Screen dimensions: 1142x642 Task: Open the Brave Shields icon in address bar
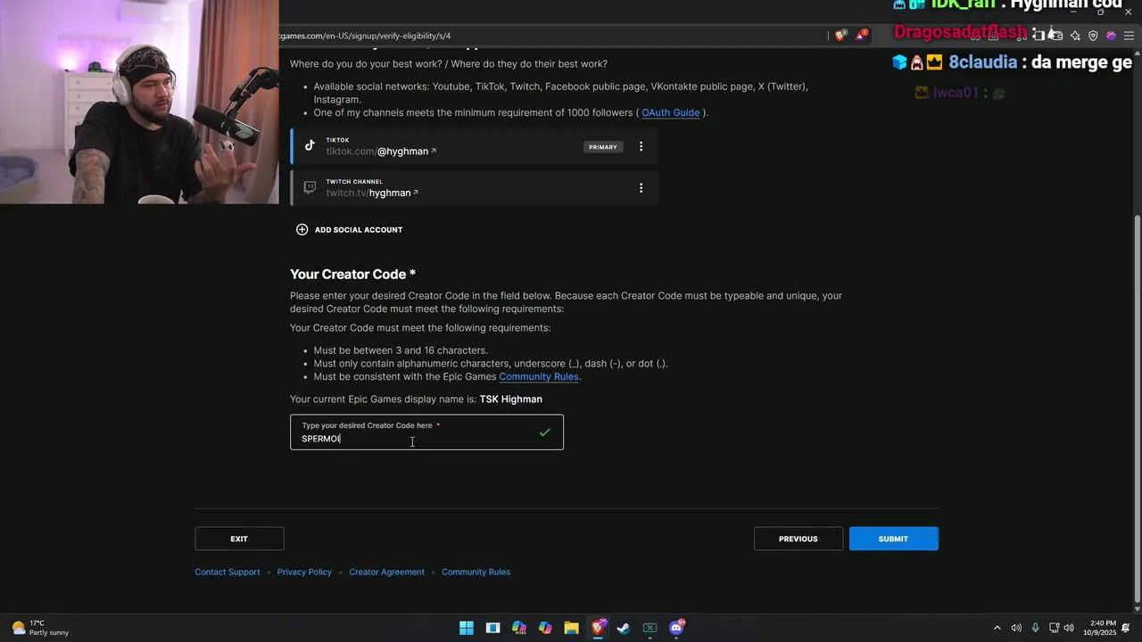coord(840,36)
